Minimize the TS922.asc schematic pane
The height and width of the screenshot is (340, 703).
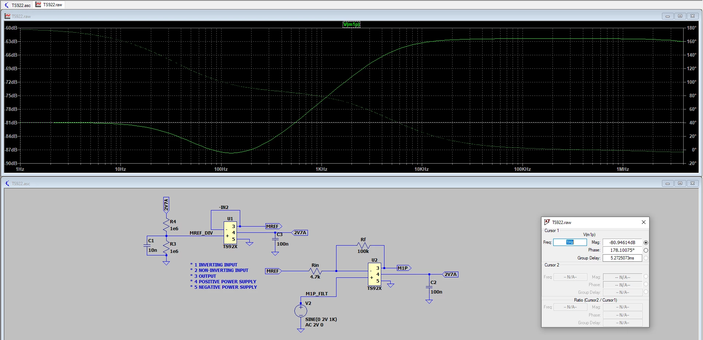coord(667,183)
